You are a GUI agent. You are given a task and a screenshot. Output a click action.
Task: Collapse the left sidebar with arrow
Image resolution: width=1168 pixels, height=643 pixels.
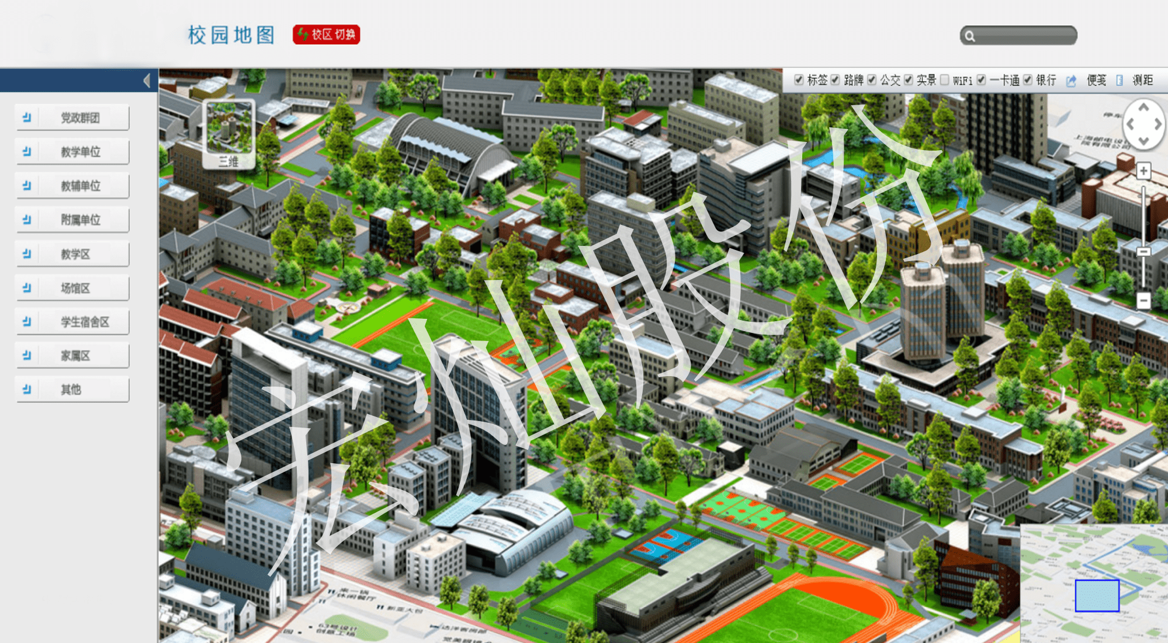(147, 80)
